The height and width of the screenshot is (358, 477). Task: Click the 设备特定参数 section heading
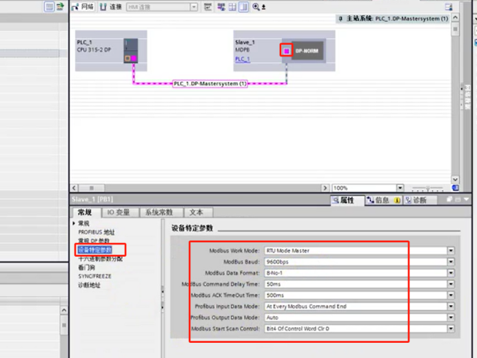pos(192,229)
